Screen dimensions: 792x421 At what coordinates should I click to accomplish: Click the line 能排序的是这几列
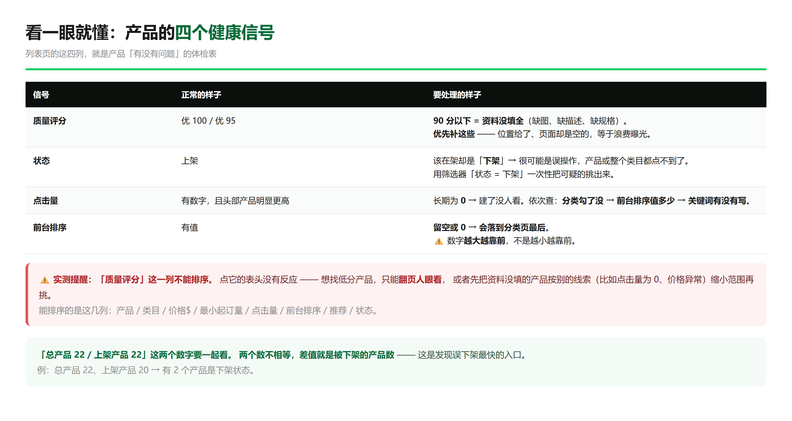click(209, 310)
